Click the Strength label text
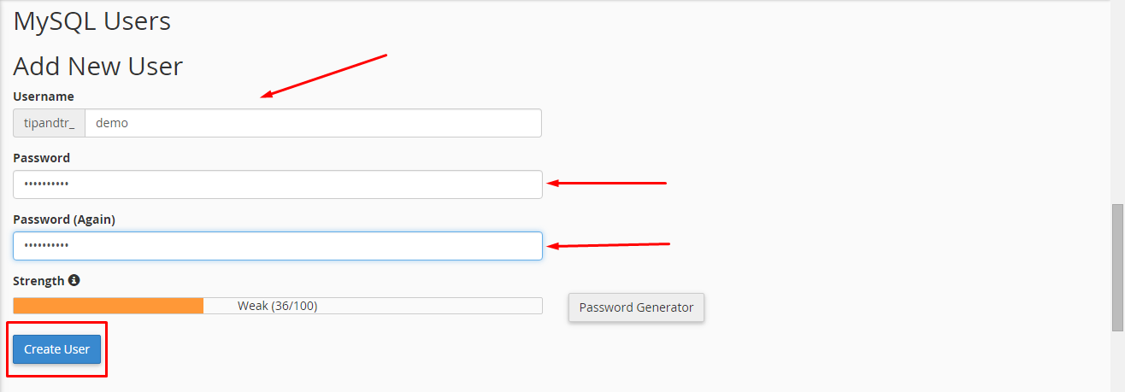This screenshot has width=1125, height=392. [x=39, y=281]
